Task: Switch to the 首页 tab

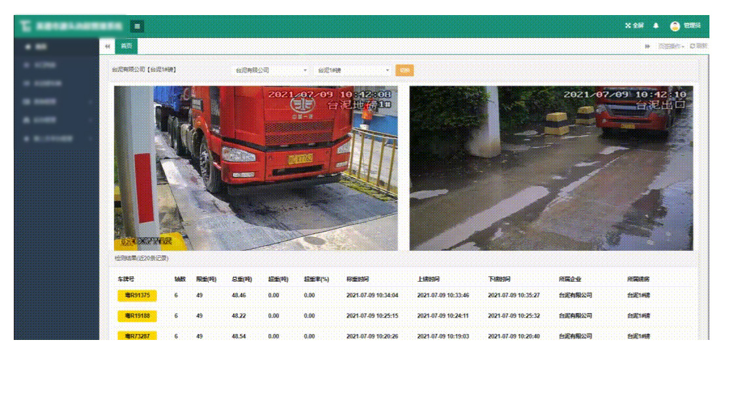Action: pos(126,47)
